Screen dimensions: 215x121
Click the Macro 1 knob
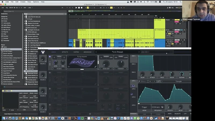coord(43,59)
